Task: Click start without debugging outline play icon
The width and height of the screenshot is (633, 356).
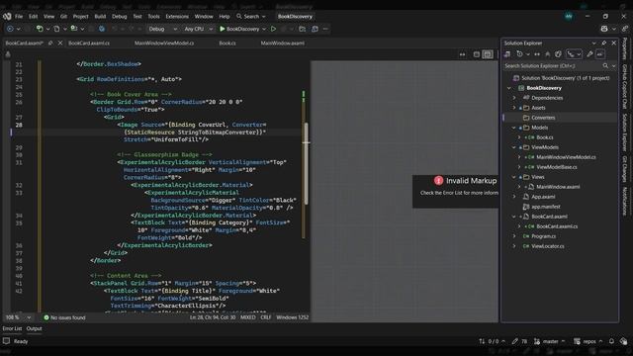Action: click(273, 29)
